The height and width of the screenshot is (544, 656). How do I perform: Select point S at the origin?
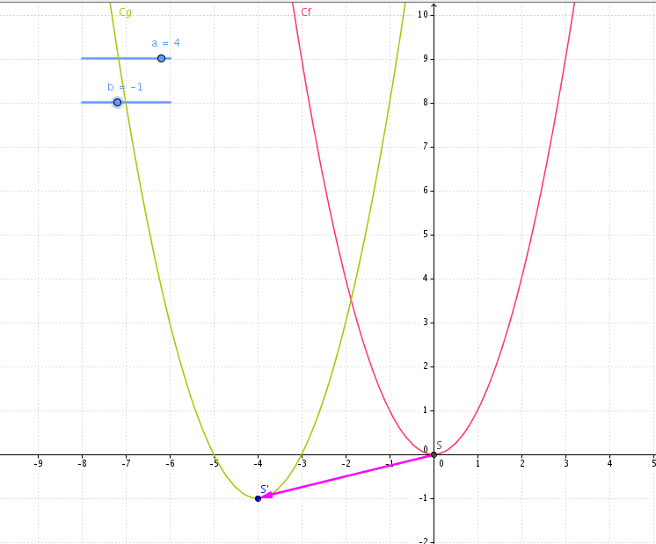click(x=434, y=454)
